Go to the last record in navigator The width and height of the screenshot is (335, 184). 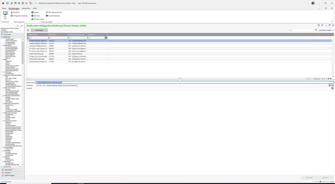[331, 79]
